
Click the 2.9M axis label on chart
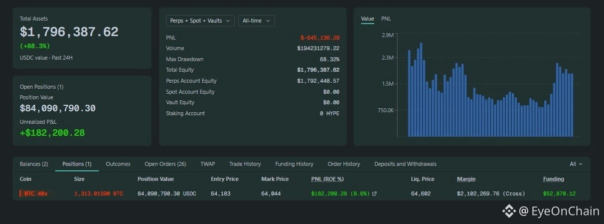pos(387,35)
